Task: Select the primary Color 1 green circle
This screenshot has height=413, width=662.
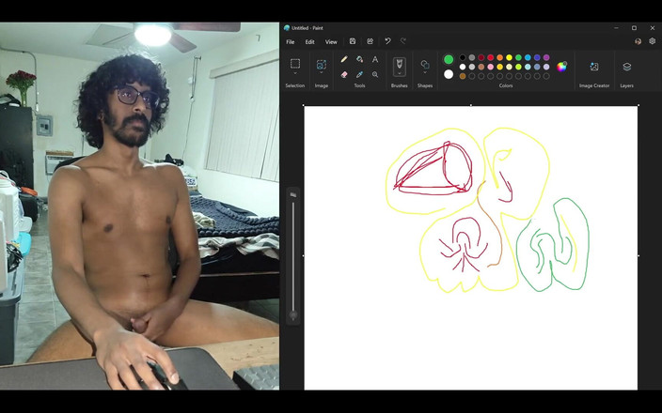Action: tap(449, 59)
